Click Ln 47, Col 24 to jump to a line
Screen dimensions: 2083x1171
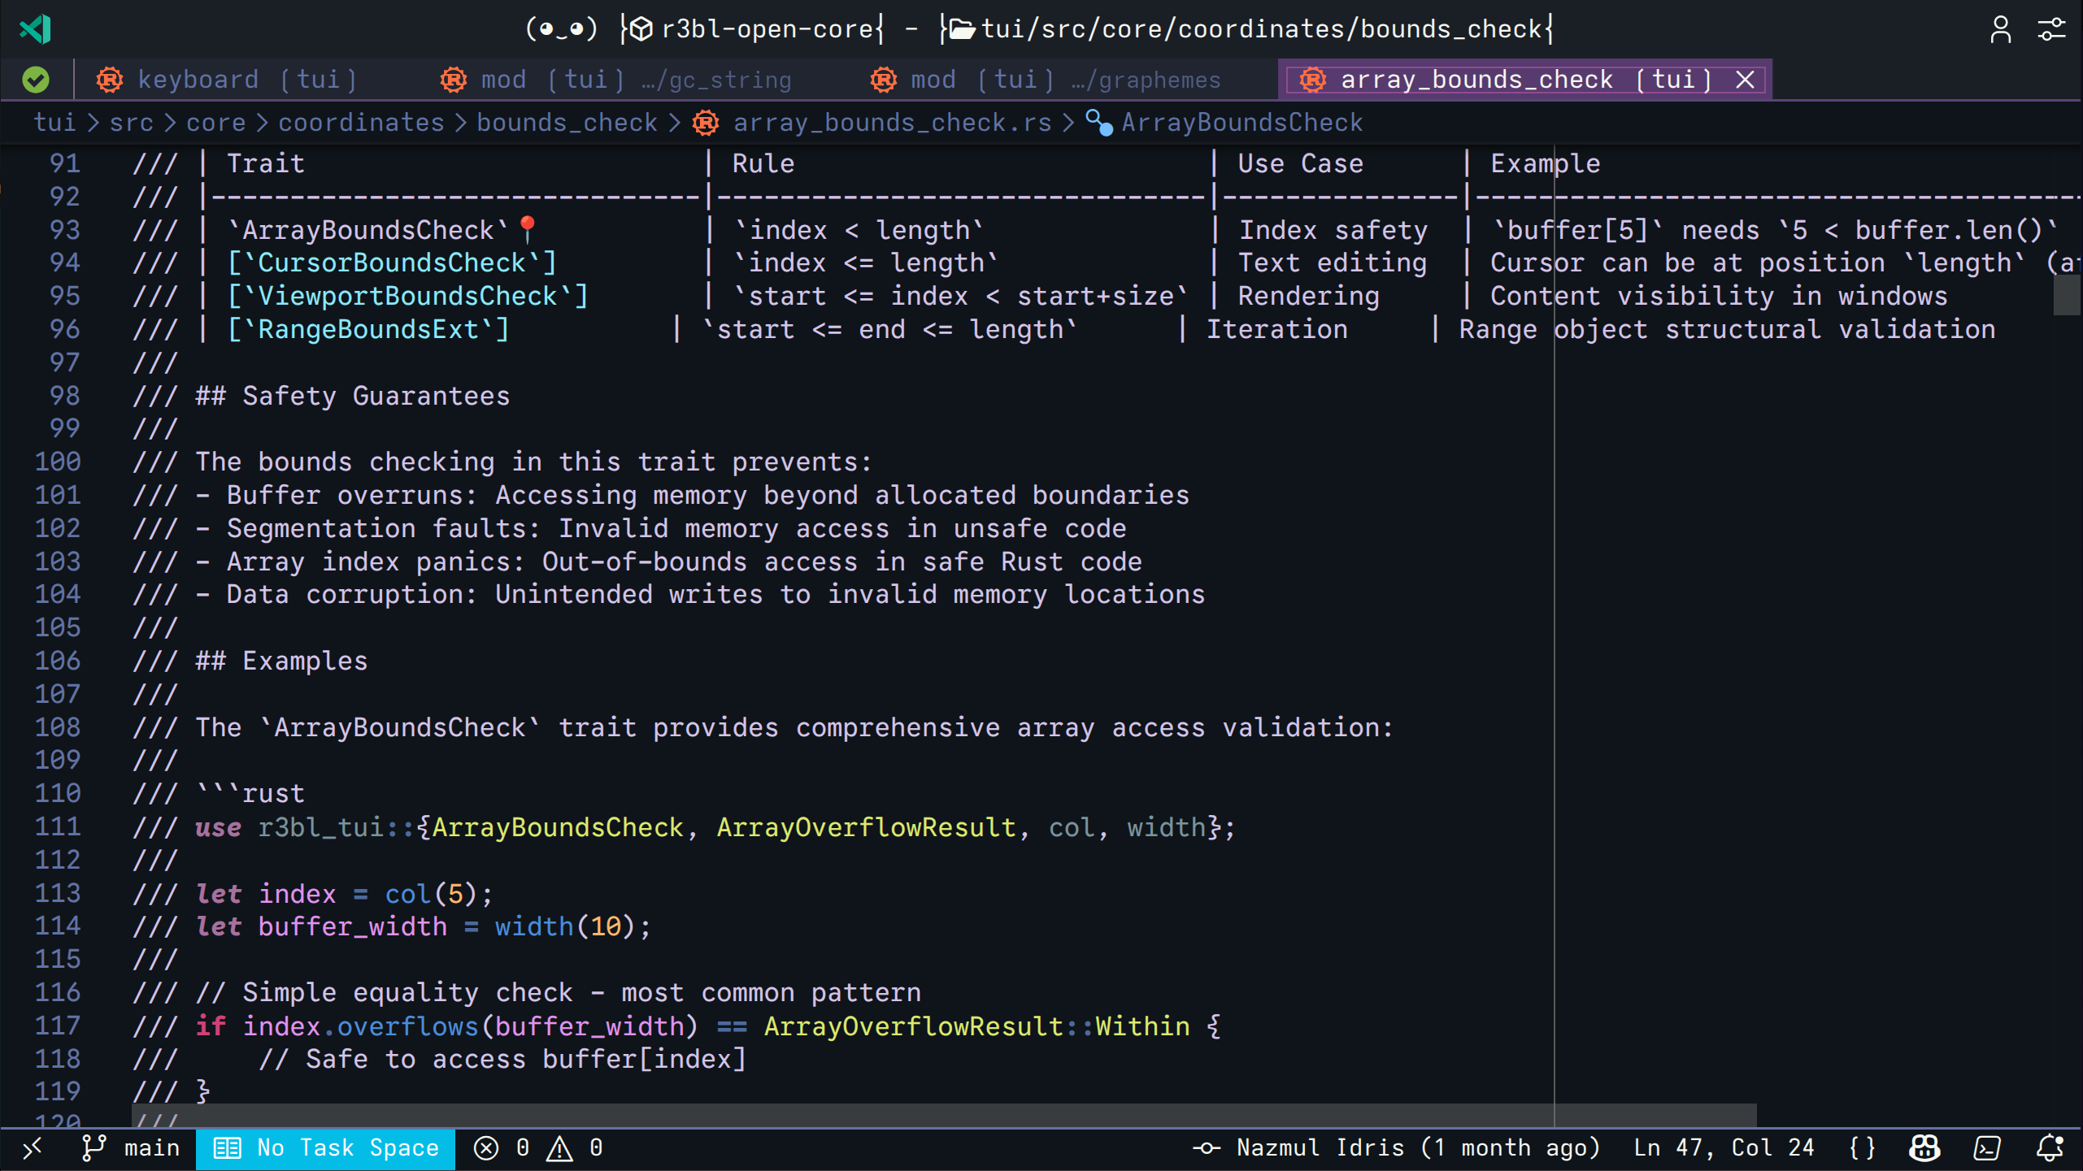coord(1724,1147)
